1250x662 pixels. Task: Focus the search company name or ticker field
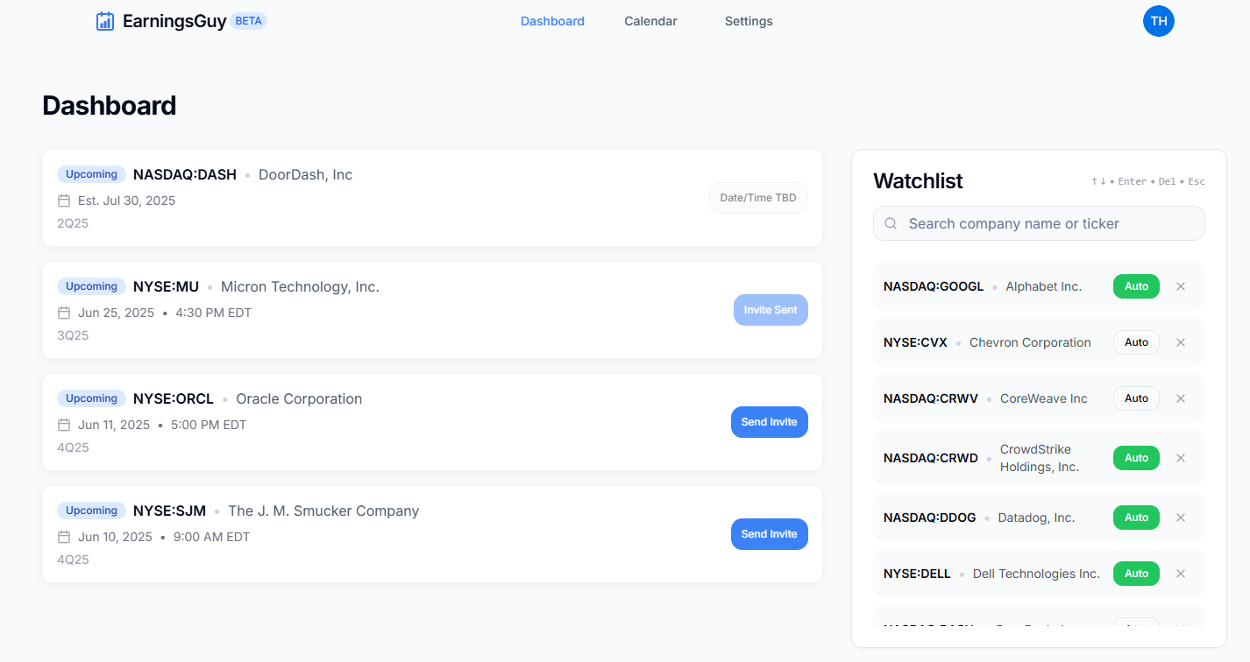pos(1039,223)
